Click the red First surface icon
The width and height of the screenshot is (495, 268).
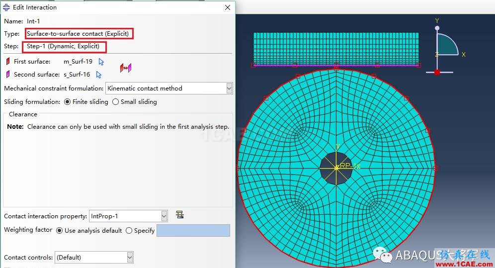(x=8, y=61)
